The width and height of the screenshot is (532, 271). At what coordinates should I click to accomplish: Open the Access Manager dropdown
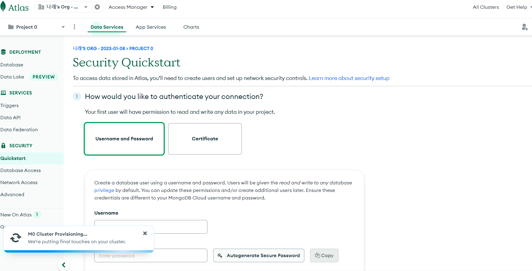click(x=131, y=7)
